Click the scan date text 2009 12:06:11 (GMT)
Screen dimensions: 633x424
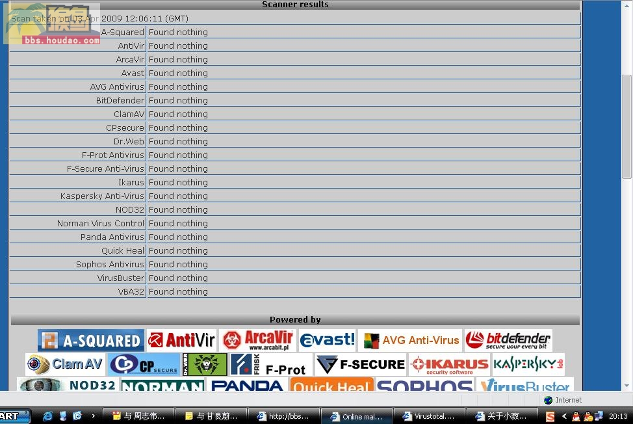[x=144, y=19]
